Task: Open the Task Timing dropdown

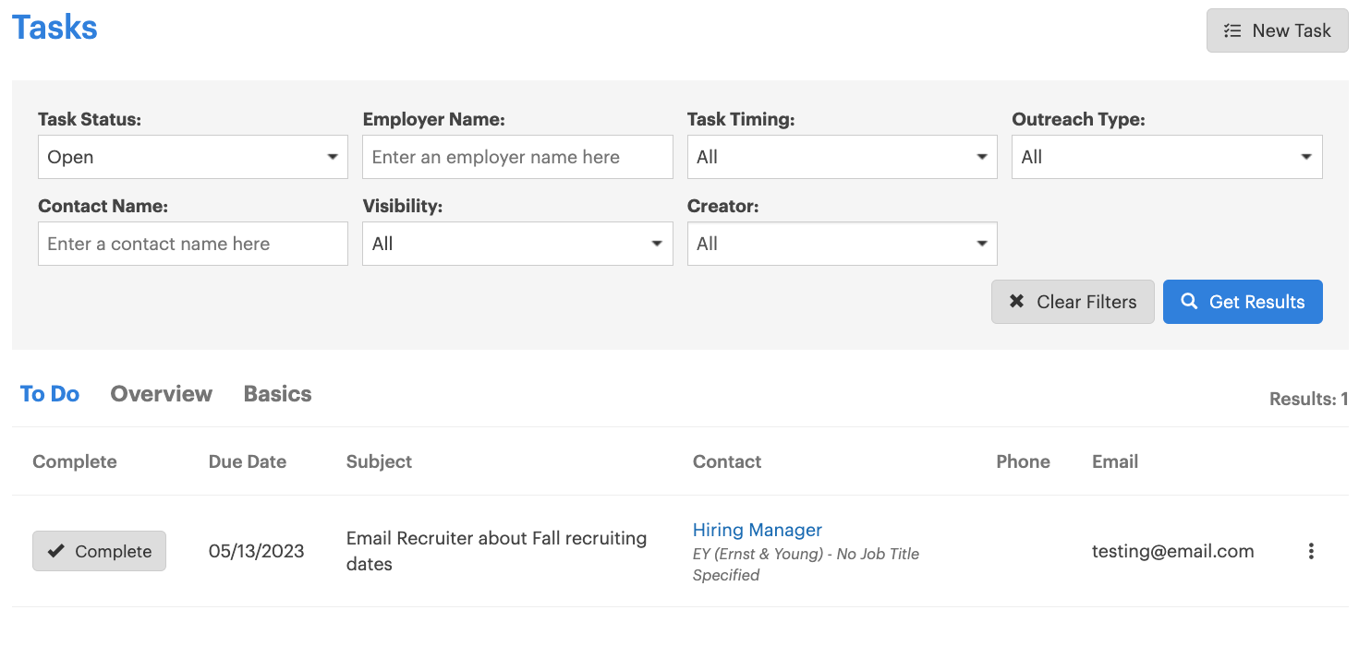Action: (842, 157)
